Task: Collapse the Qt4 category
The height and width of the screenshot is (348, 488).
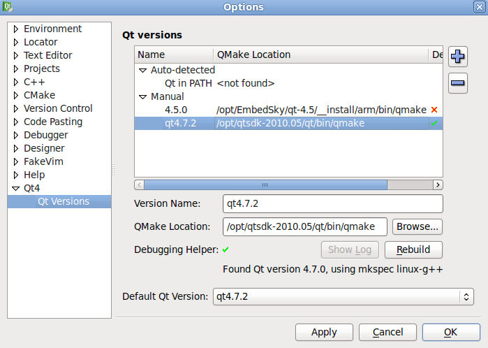Action: 15,188
